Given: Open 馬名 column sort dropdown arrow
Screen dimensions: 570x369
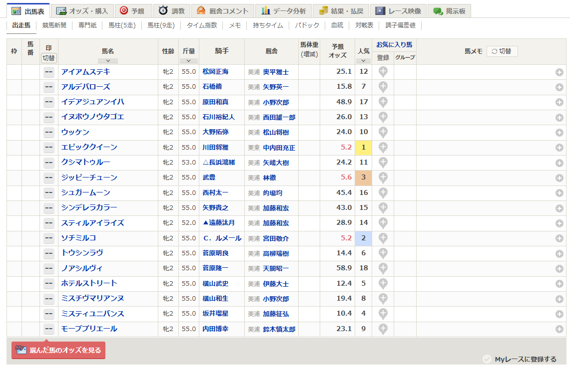Looking at the screenshot, I should [x=108, y=60].
